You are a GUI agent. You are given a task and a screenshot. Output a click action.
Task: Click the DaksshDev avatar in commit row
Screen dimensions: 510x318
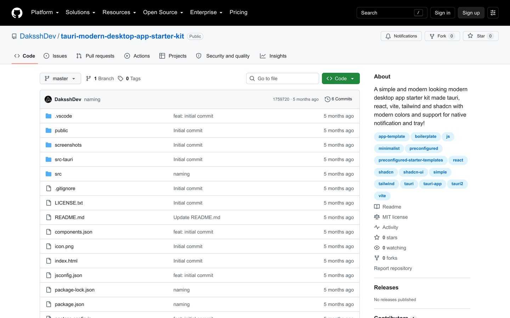coord(48,99)
